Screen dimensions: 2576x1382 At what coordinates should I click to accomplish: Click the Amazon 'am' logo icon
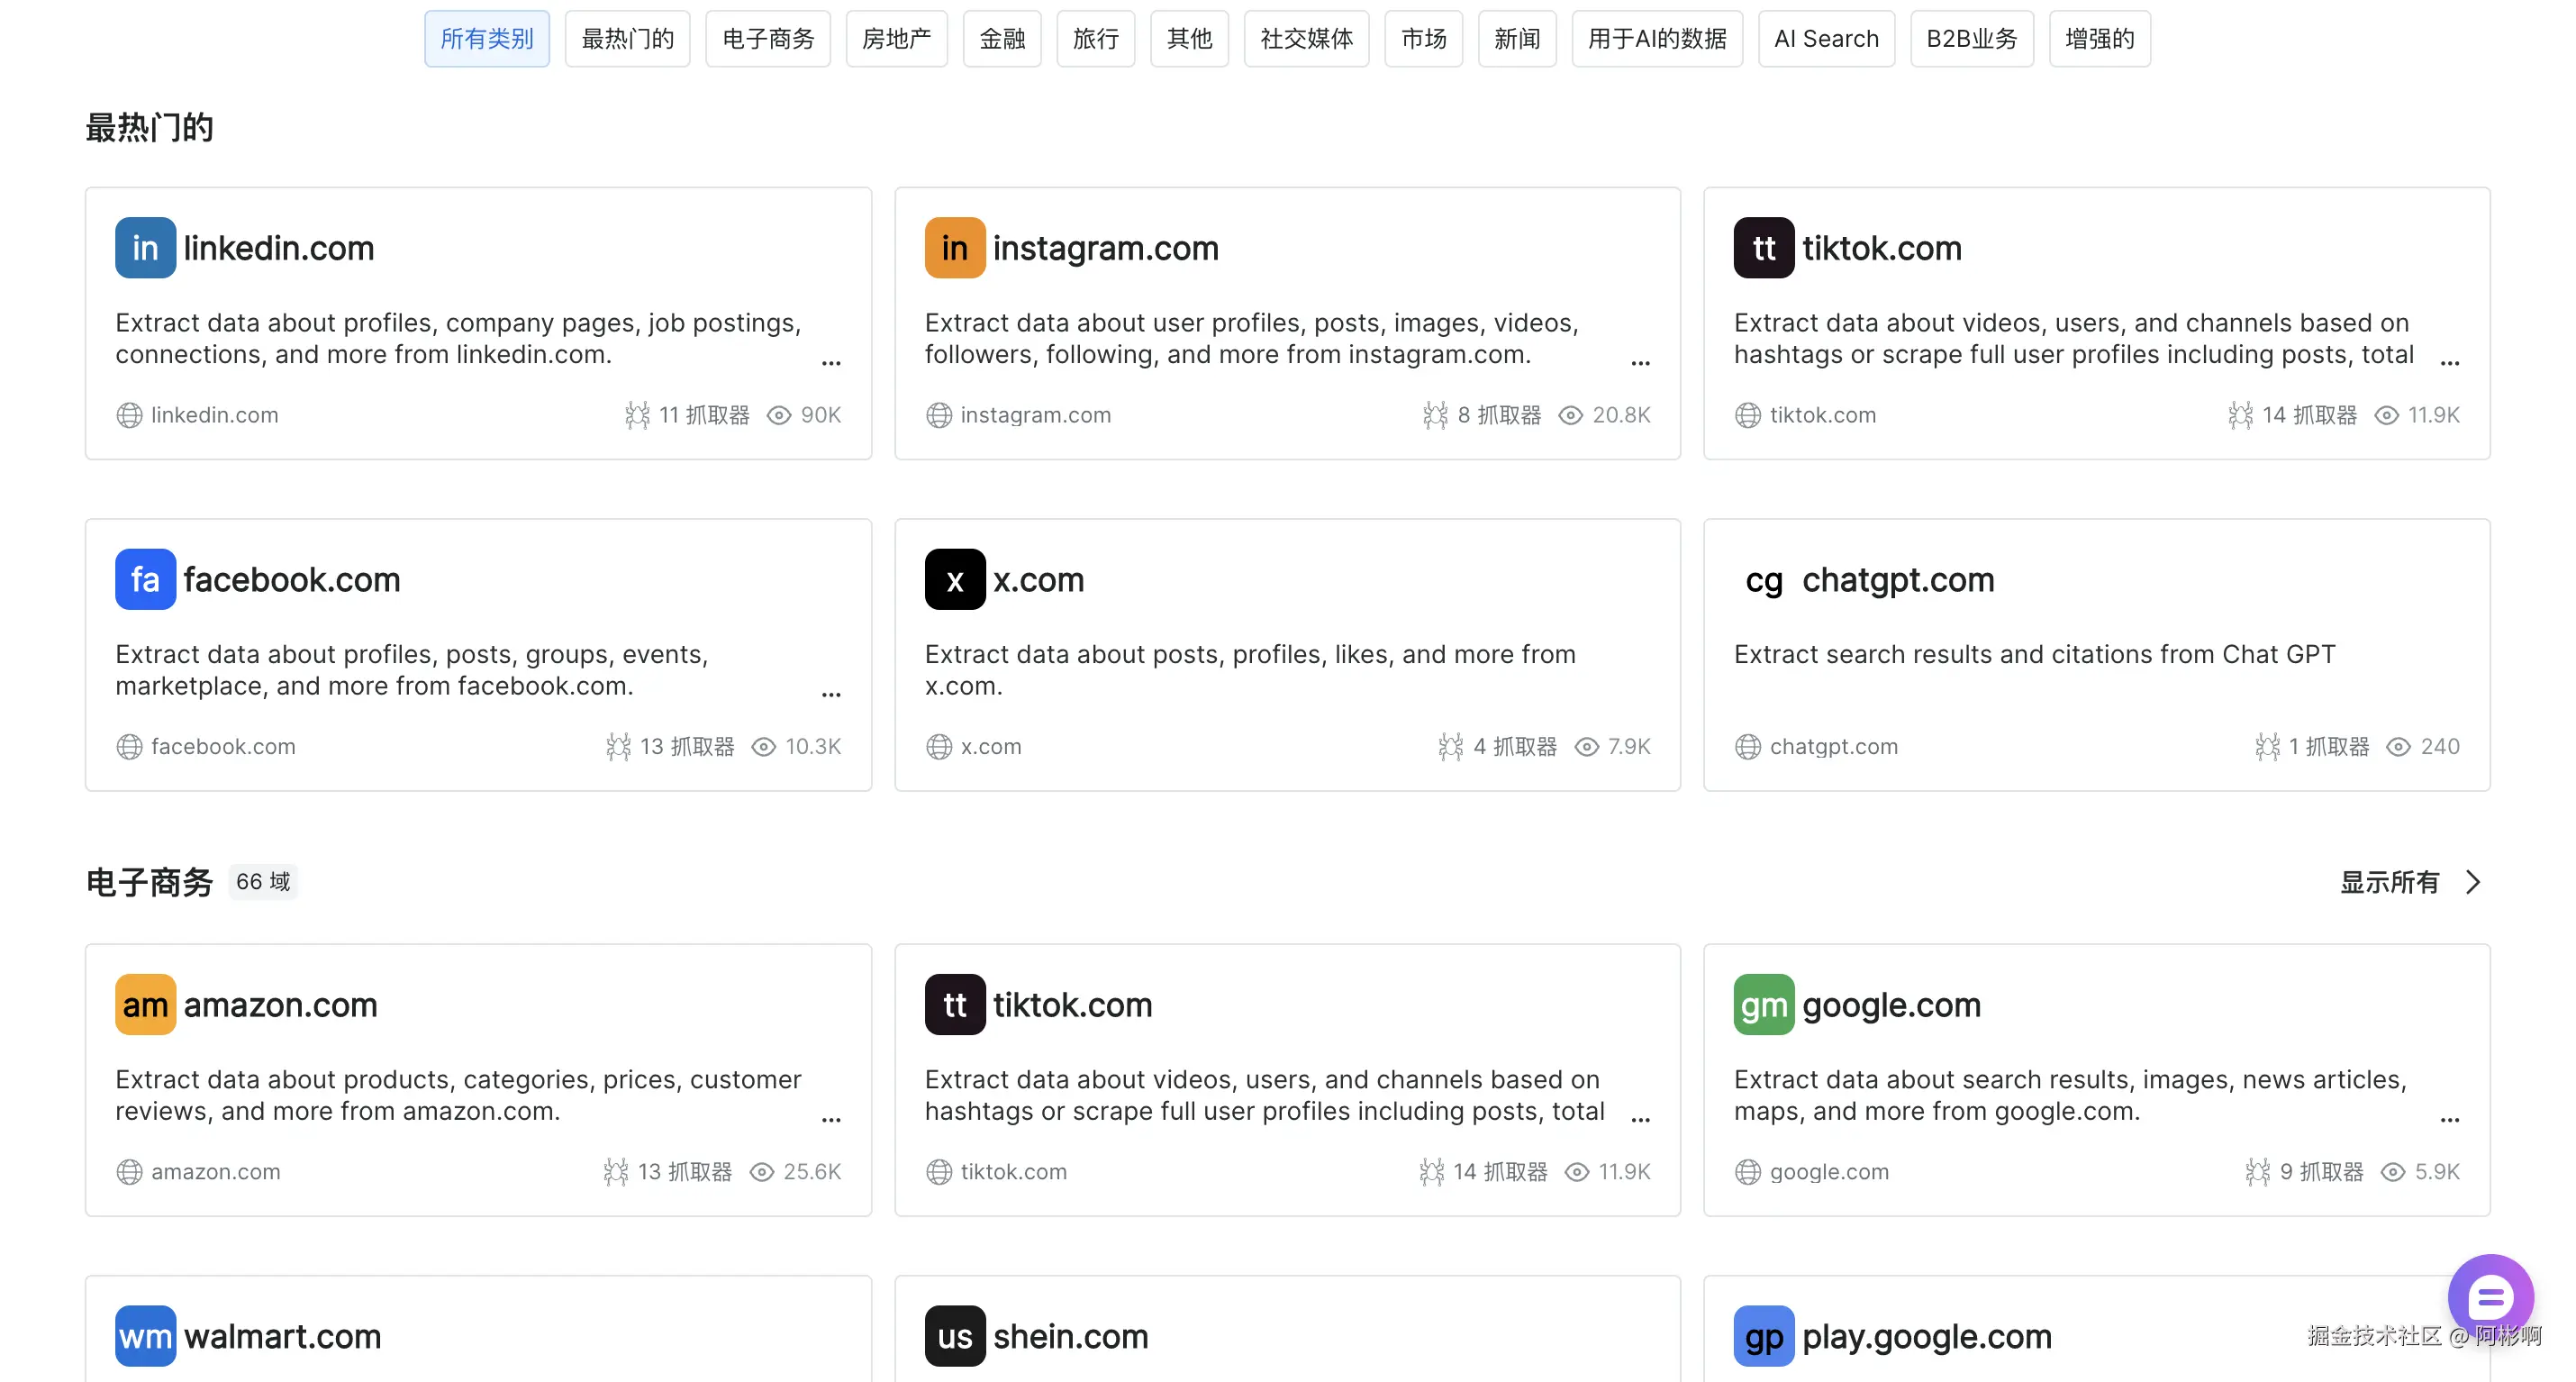[x=145, y=1004]
